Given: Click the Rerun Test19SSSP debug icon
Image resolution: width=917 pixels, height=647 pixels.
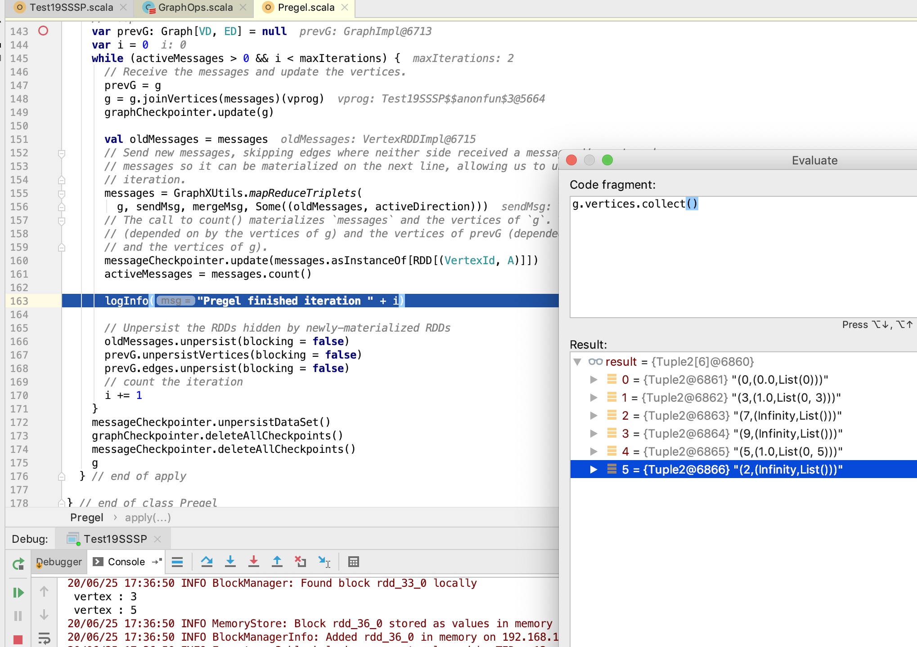Looking at the screenshot, I should tap(18, 563).
